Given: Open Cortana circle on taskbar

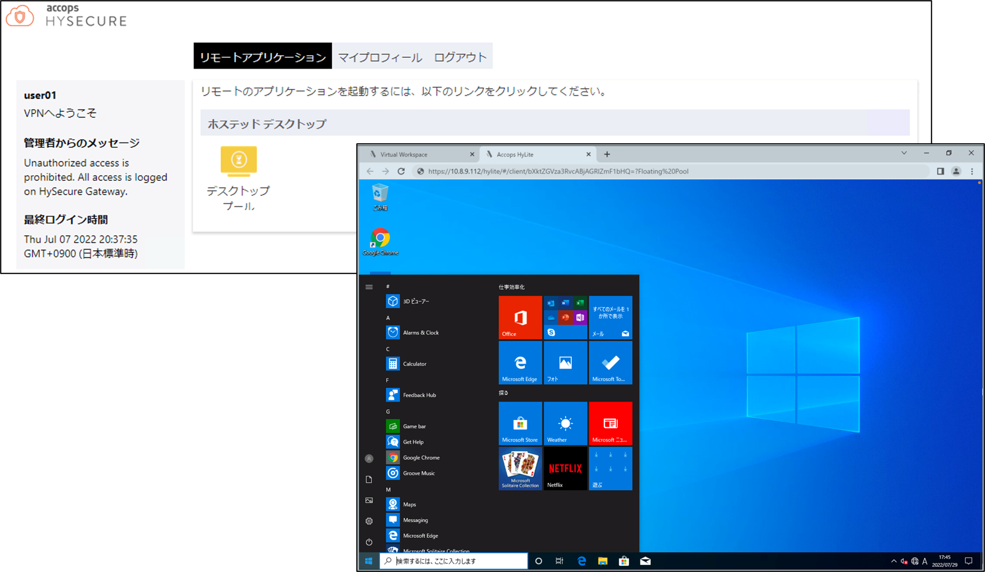Looking at the screenshot, I should [538, 561].
